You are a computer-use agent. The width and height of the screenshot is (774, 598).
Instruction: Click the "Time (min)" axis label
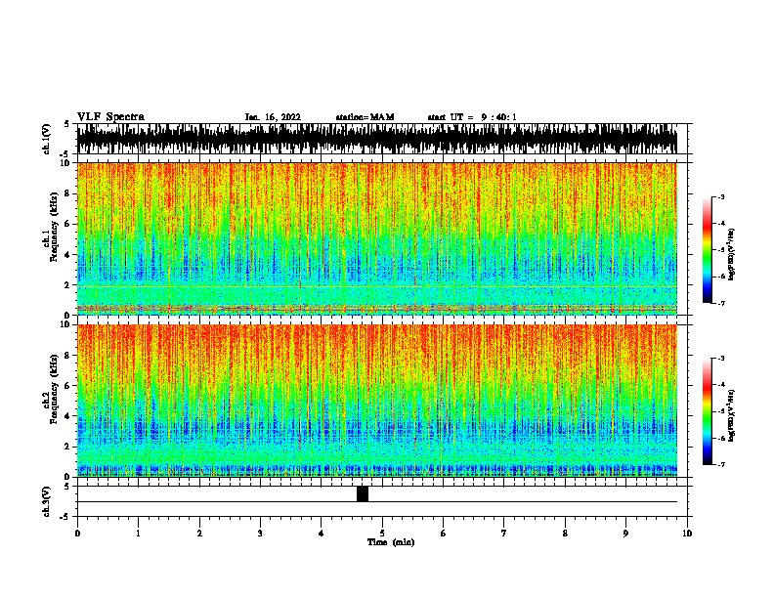point(391,542)
